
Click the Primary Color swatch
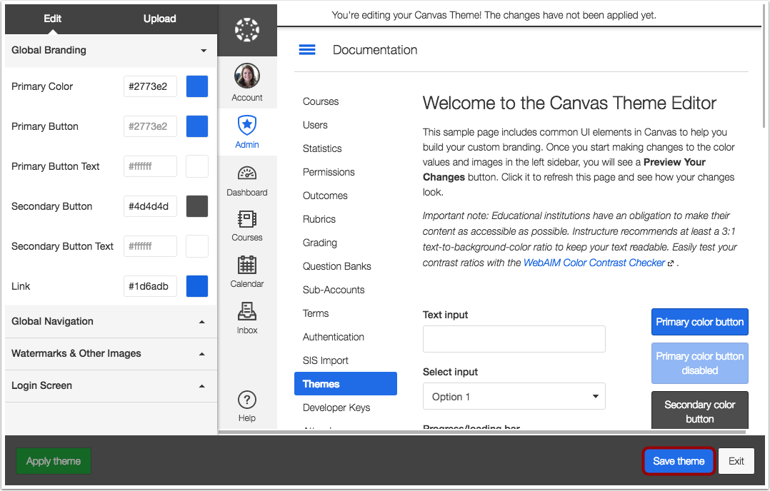point(197,86)
